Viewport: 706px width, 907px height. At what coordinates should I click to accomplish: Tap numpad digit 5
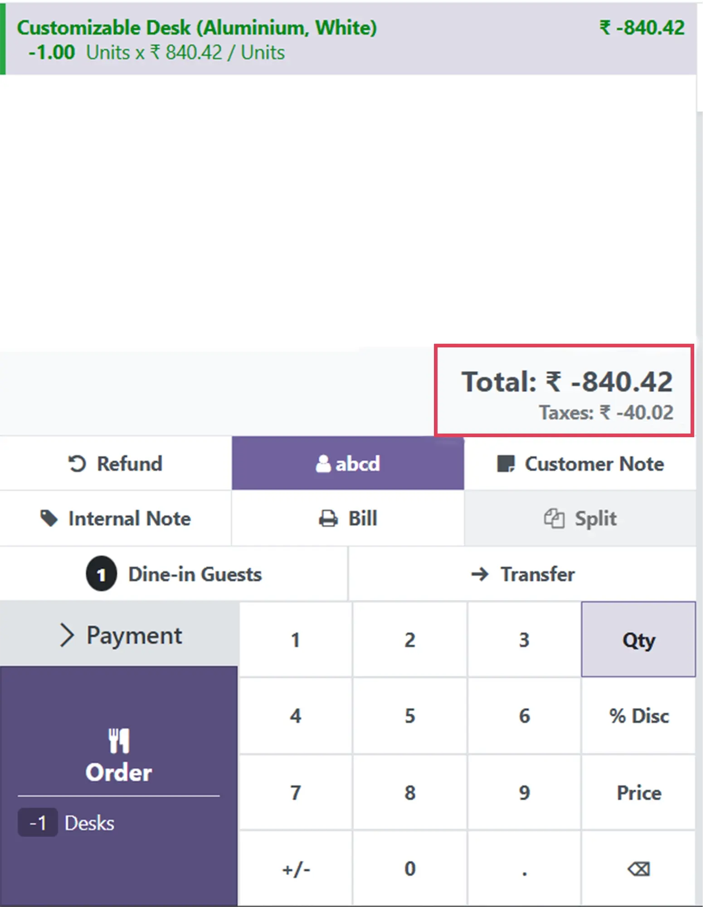point(410,716)
